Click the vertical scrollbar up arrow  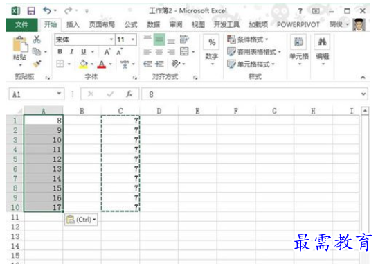pyautogui.click(x=365, y=111)
